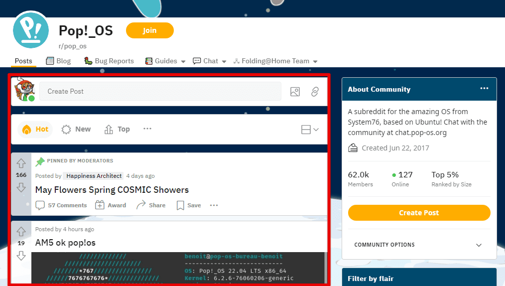Viewport: 505px width, 286px height.
Task: Click the Top 5% Ranked by Size stat
Action: 451,179
